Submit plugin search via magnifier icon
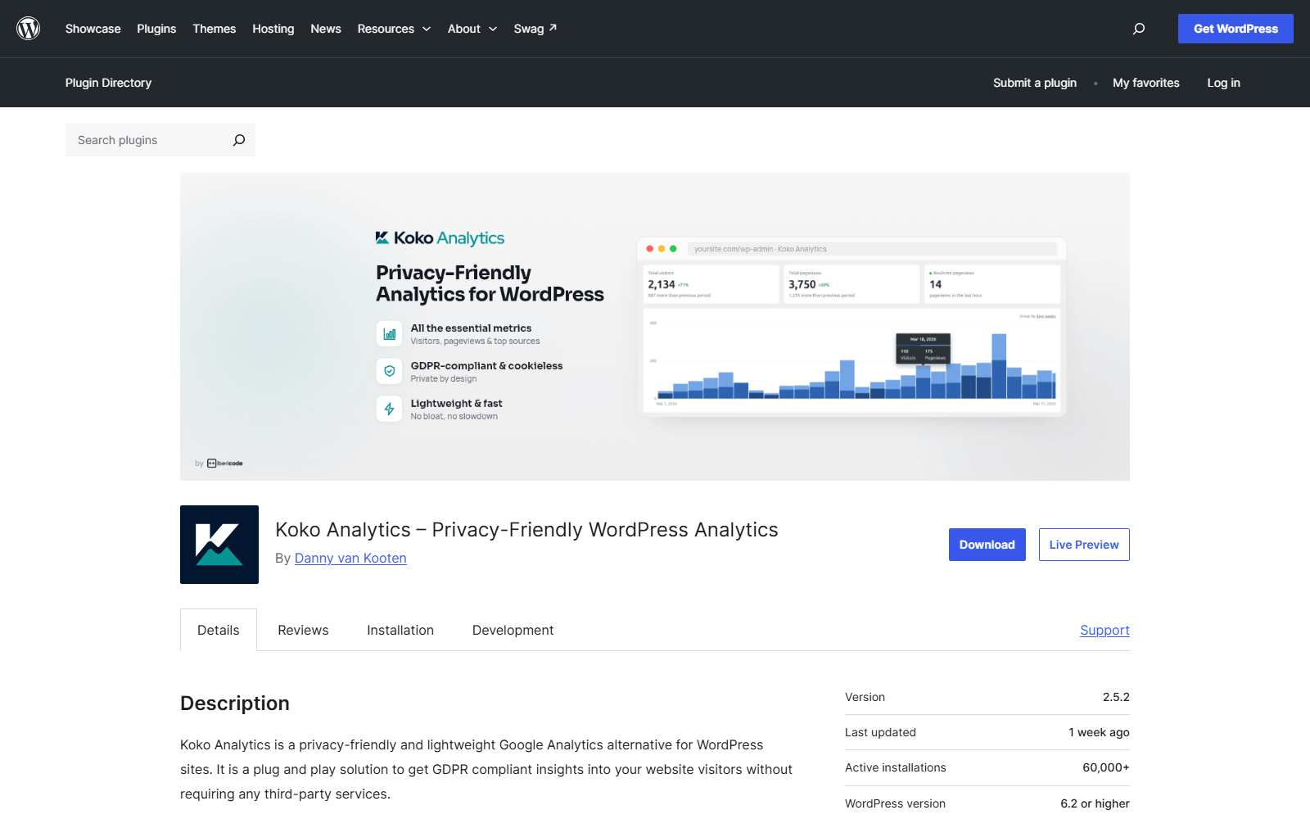This screenshot has width=1310, height=819. coord(239,140)
